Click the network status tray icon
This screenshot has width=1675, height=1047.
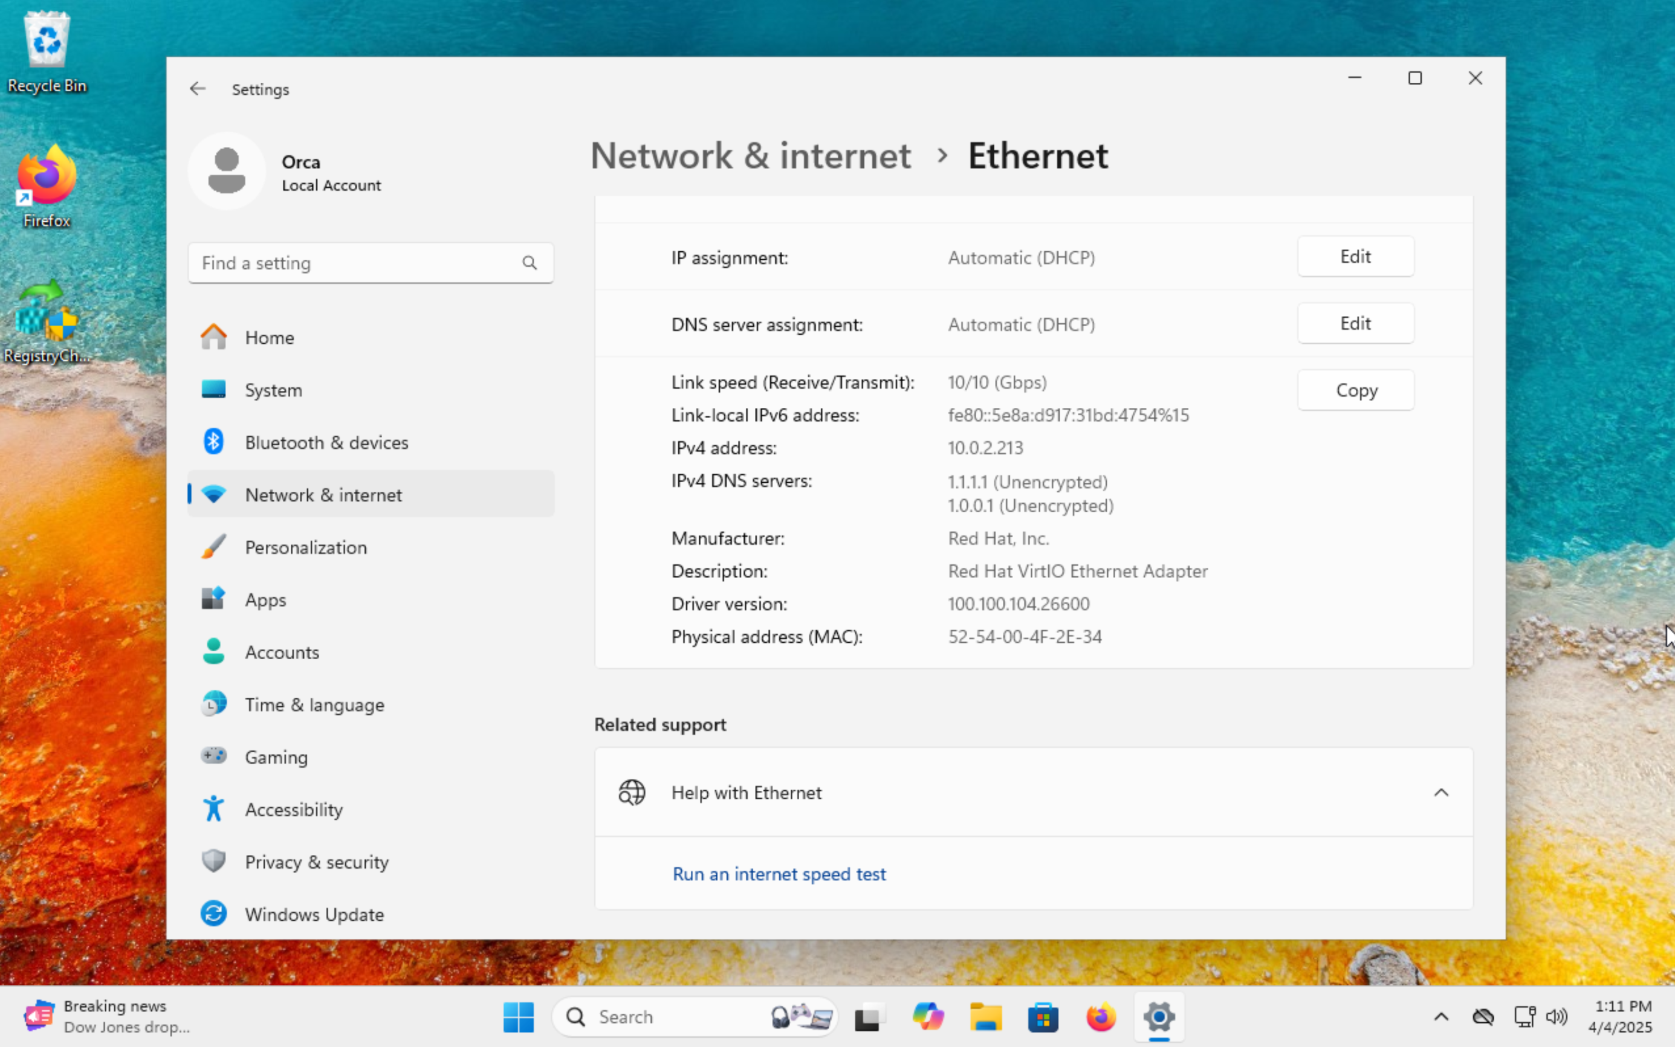[x=1524, y=1017]
